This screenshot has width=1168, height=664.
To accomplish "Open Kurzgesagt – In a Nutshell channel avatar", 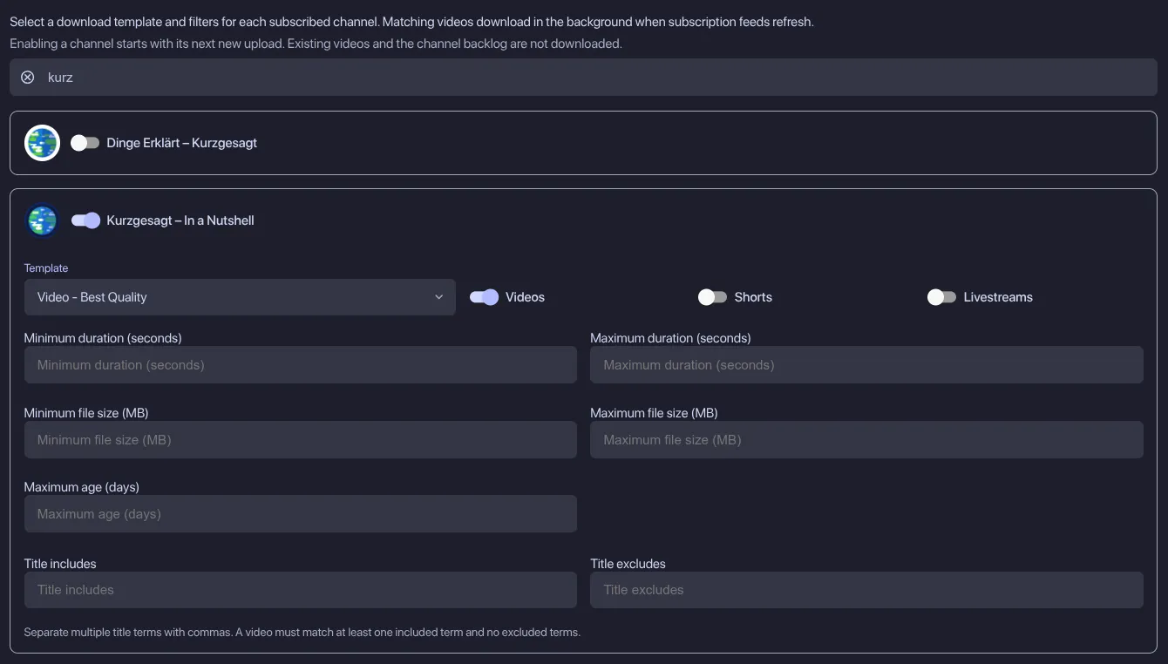I will click(42, 220).
